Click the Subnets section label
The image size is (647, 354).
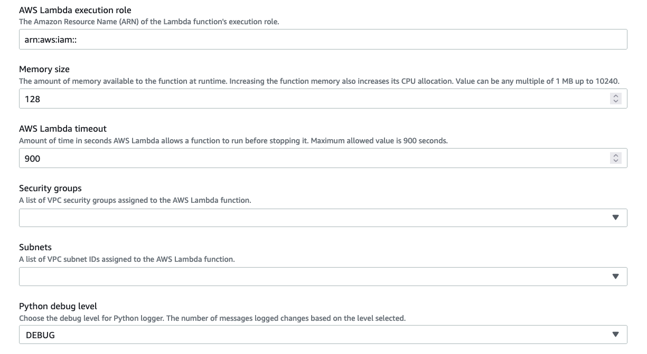(35, 247)
